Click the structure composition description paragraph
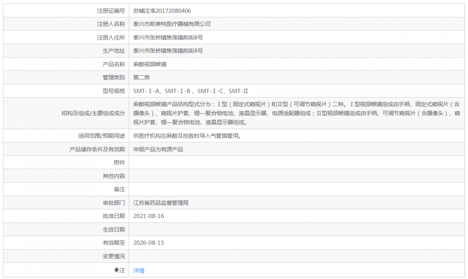468x279 pixels. [x=297, y=113]
